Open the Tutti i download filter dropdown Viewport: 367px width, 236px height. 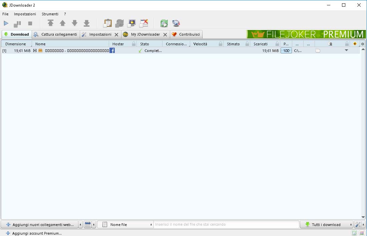(327, 225)
